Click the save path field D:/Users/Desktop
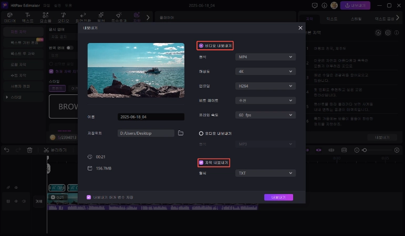The image size is (405, 236). tap(146, 133)
